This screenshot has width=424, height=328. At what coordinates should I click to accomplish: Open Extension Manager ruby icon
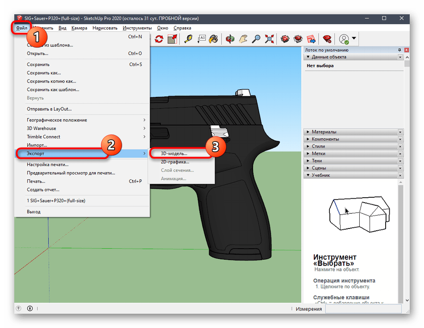point(327,39)
